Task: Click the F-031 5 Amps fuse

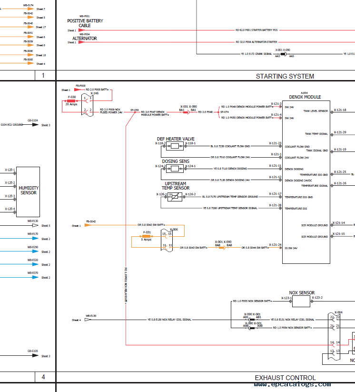Action: point(147,236)
